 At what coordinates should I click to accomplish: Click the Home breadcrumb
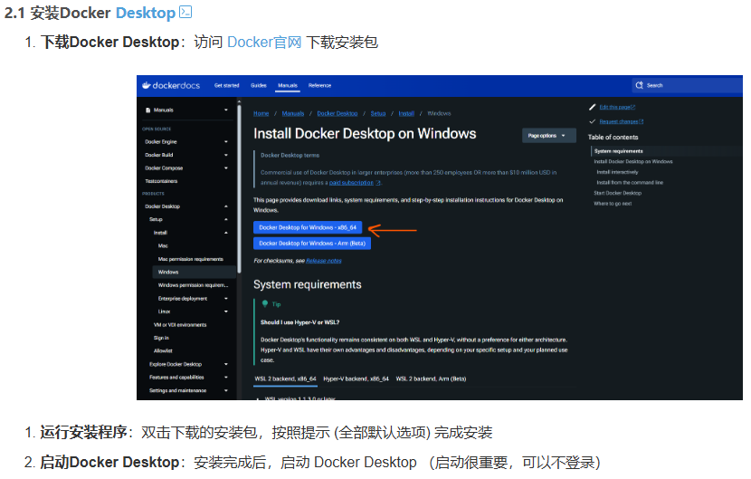261,113
